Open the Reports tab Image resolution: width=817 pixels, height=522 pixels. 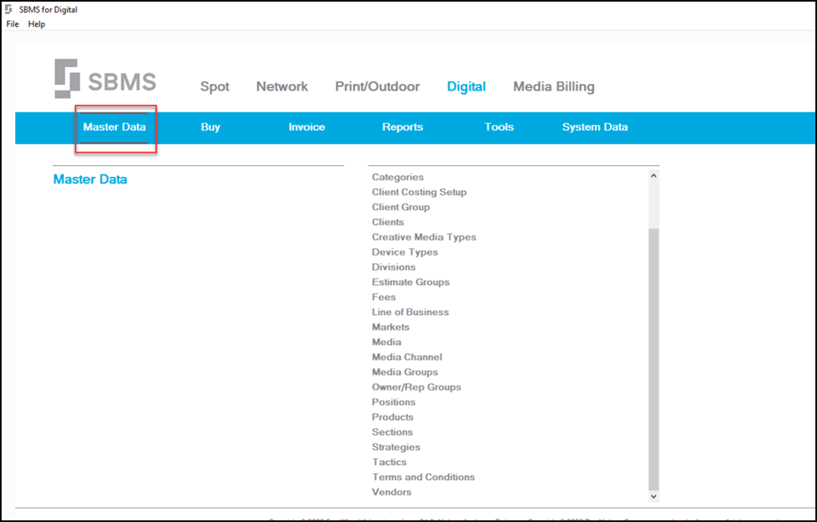(x=403, y=127)
